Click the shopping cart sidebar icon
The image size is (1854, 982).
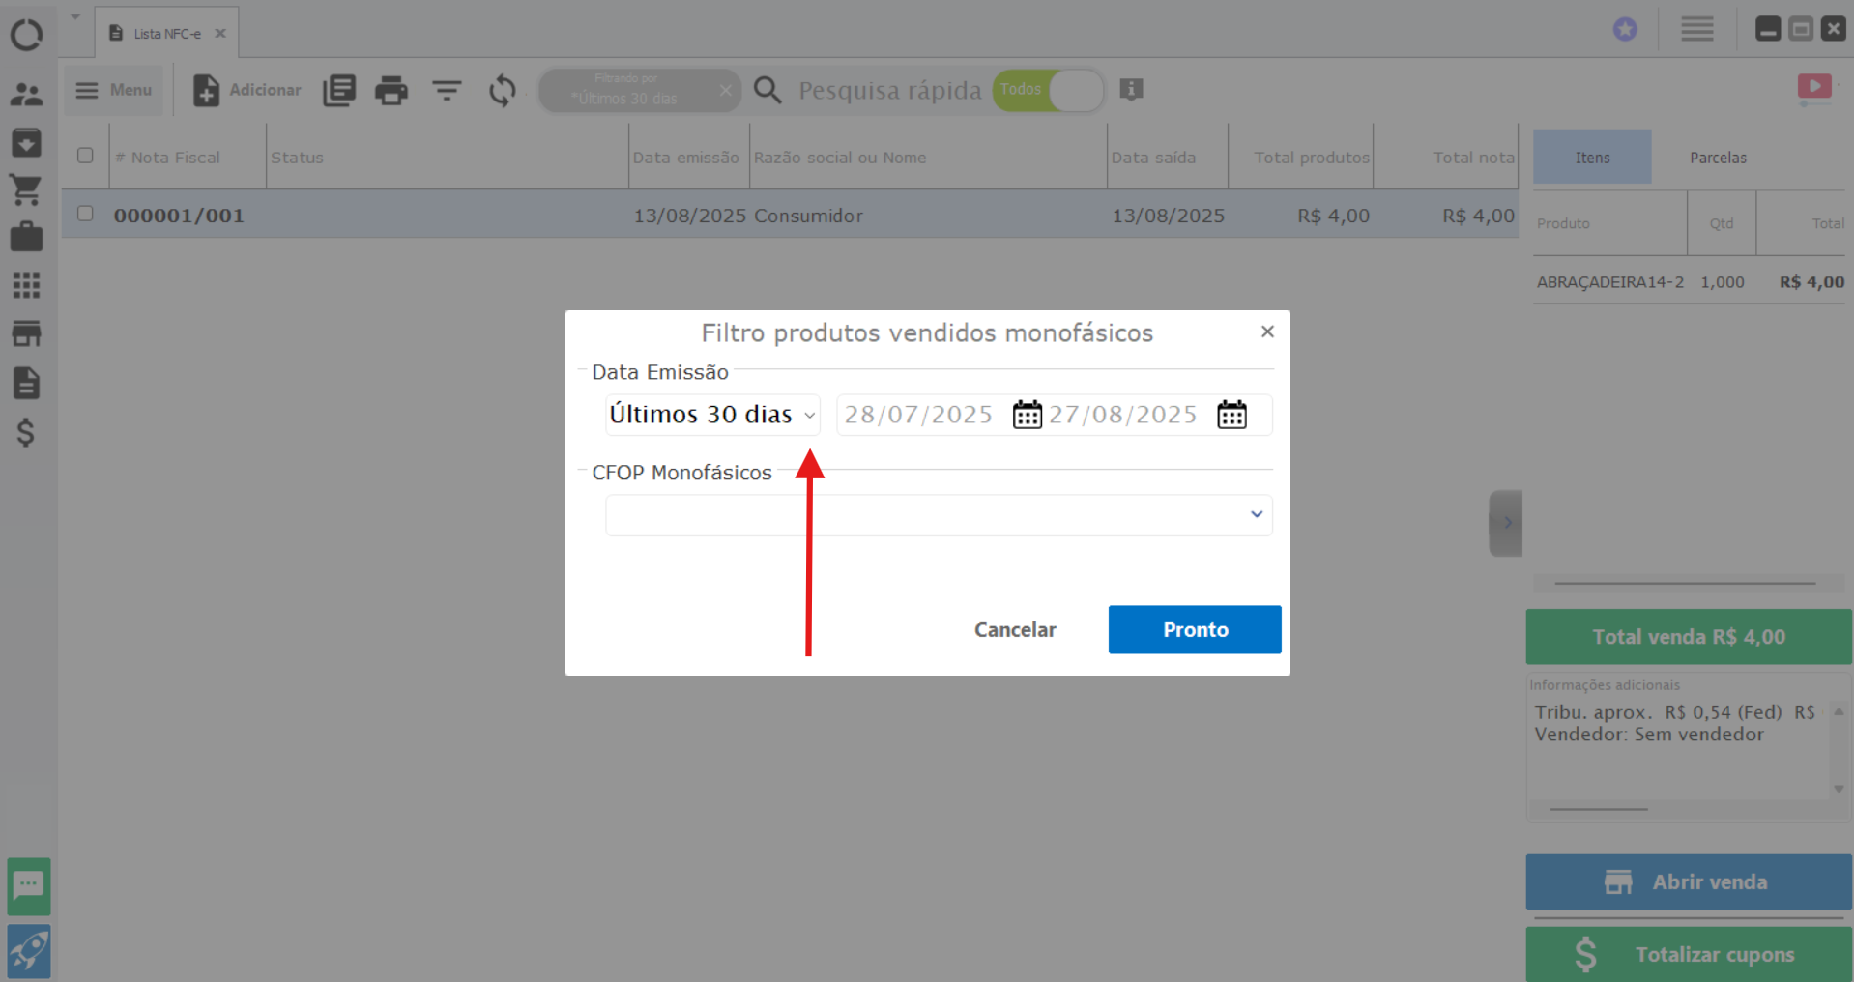pos(26,189)
